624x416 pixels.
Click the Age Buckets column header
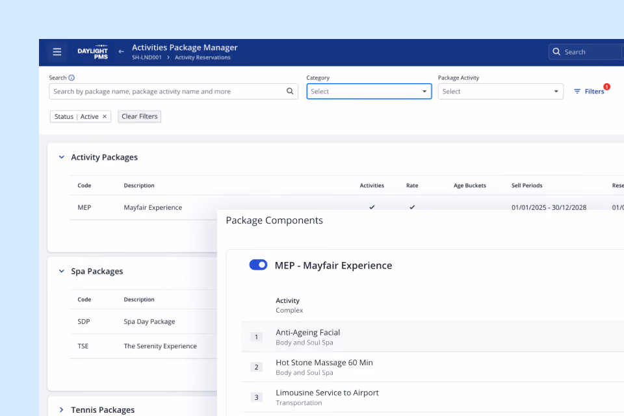469,185
